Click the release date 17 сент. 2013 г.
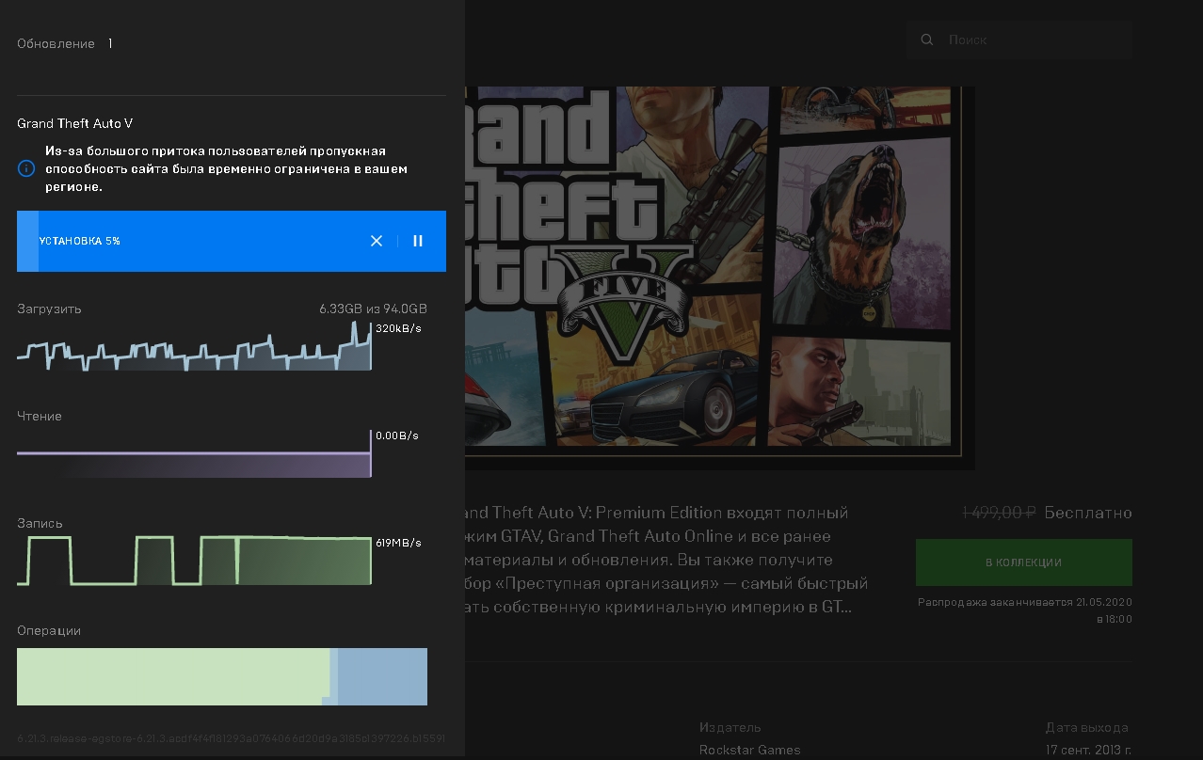1203x760 pixels. 1086,750
